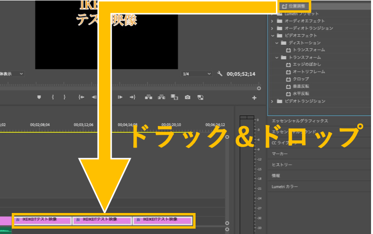The height and width of the screenshot is (234, 373).
Task: Click top handle of timeline vertical scrollbar
Action: (x=227, y=137)
